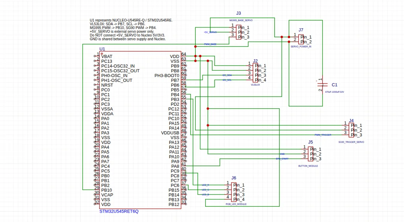Click the RGB_LED_MODULE label
The width and height of the screenshot is (404, 222).
[236, 204]
